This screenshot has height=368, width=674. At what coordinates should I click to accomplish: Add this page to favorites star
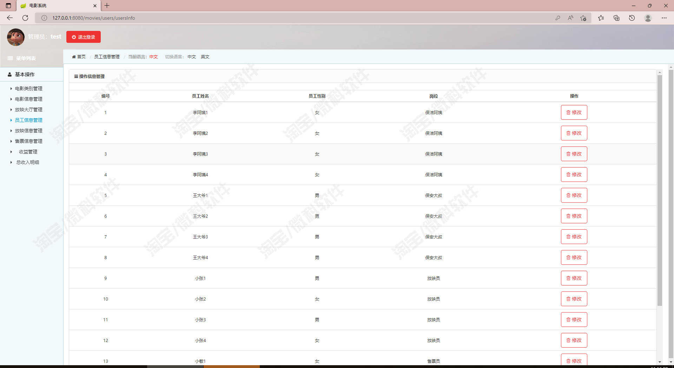[x=583, y=18]
